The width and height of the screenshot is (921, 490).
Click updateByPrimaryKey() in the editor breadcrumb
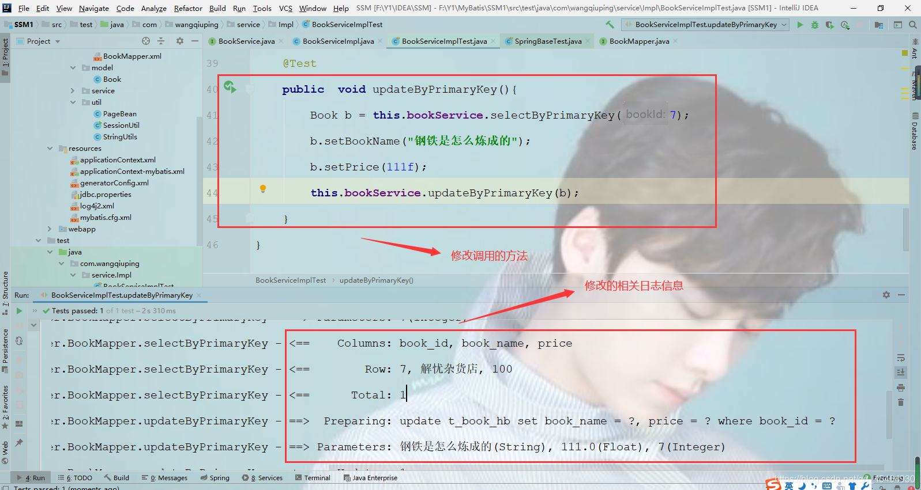(x=376, y=280)
